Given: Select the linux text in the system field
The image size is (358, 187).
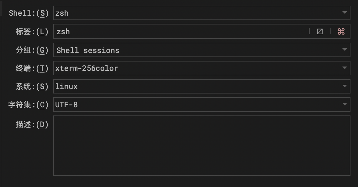Looking at the screenshot, I should [x=66, y=86].
